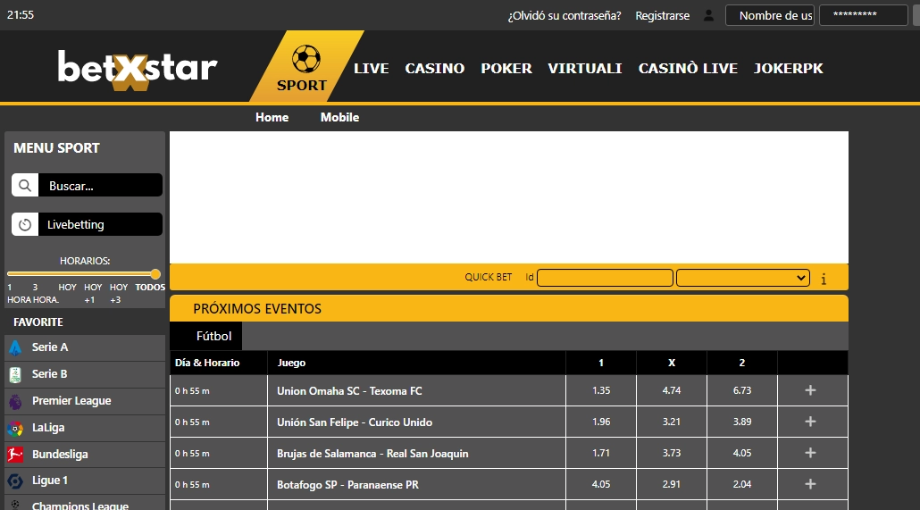
Task: Open the Mobile link
Action: 339,117
